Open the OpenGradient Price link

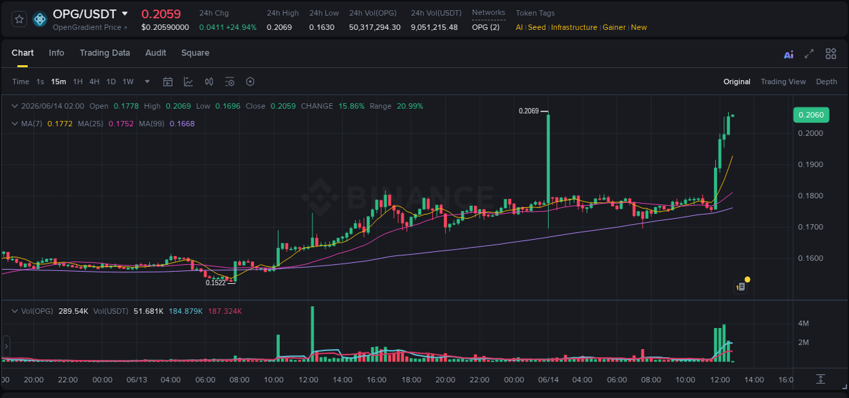[90, 27]
